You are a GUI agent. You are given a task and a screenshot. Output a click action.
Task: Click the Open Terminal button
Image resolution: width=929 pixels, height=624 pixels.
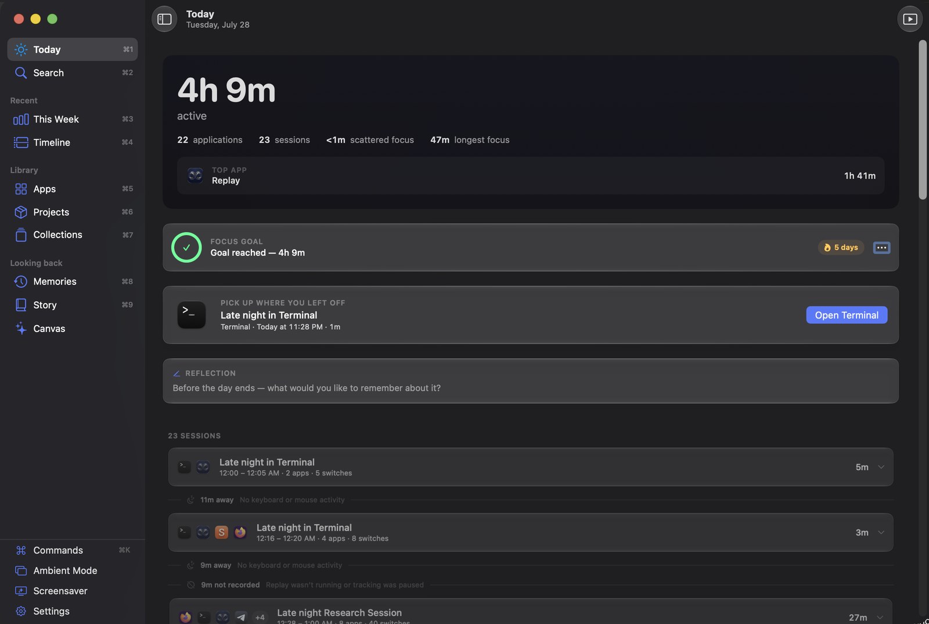(x=847, y=315)
